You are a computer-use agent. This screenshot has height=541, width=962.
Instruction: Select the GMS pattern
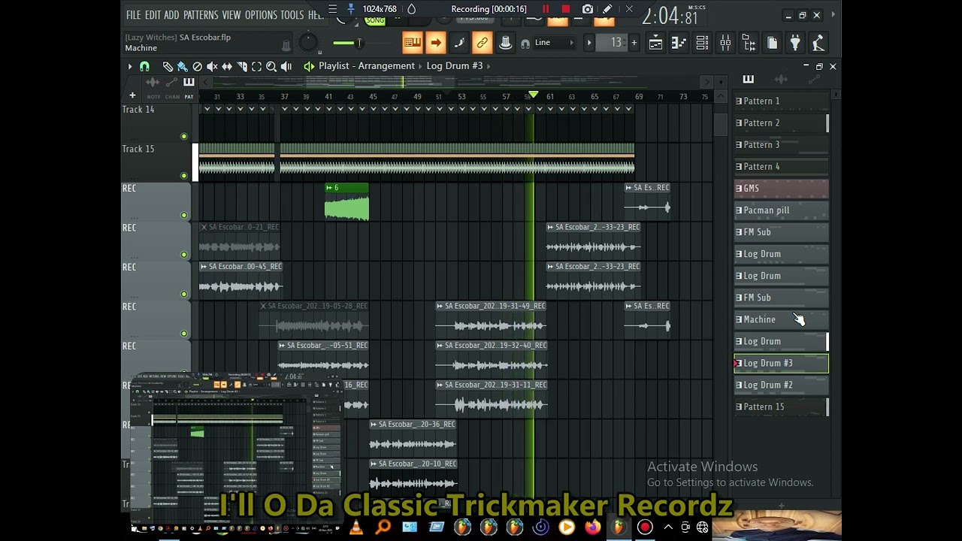tap(782, 189)
